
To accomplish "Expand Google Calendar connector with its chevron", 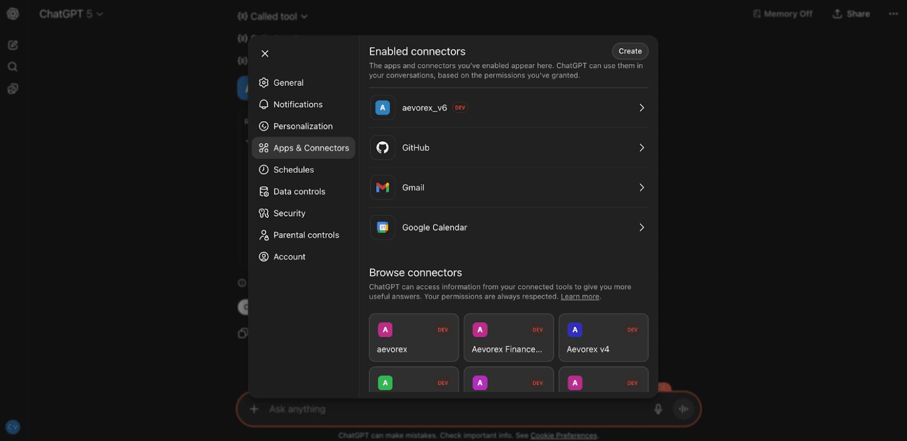I will 641,228.
